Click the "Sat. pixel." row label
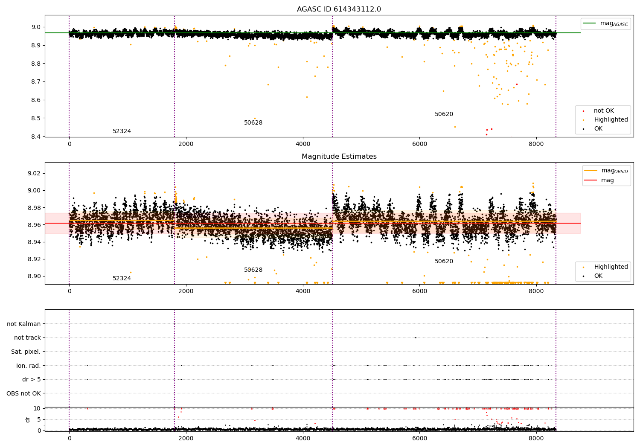 click(x=26, y=352)
